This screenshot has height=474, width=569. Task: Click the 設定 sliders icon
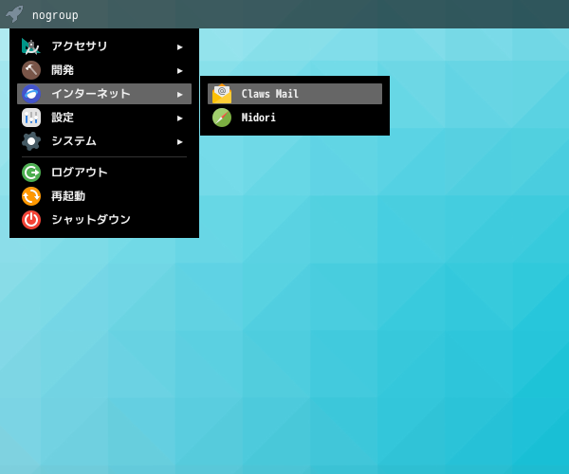coord(31,118)
